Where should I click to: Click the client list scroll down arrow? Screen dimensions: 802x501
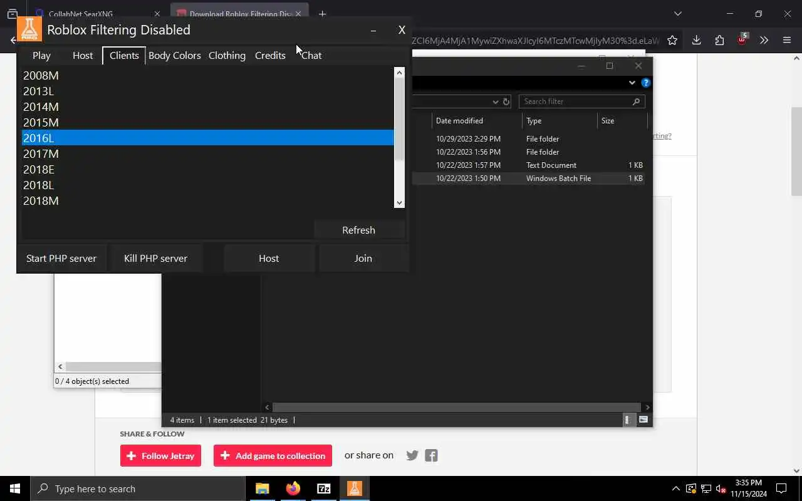point(399,203)
